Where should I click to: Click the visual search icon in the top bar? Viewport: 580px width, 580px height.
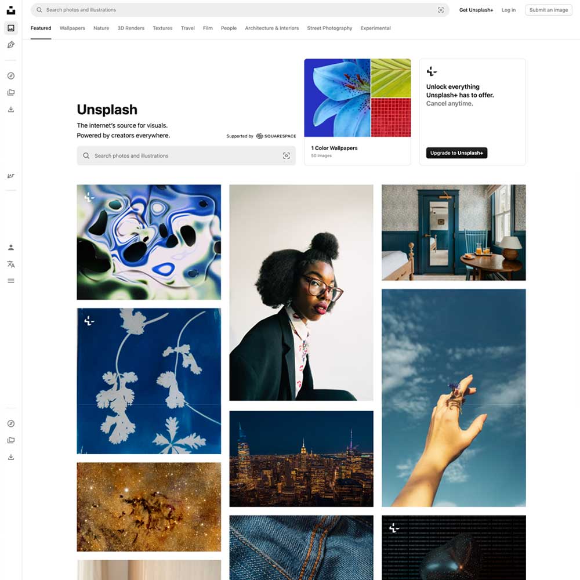coord(441,10)
